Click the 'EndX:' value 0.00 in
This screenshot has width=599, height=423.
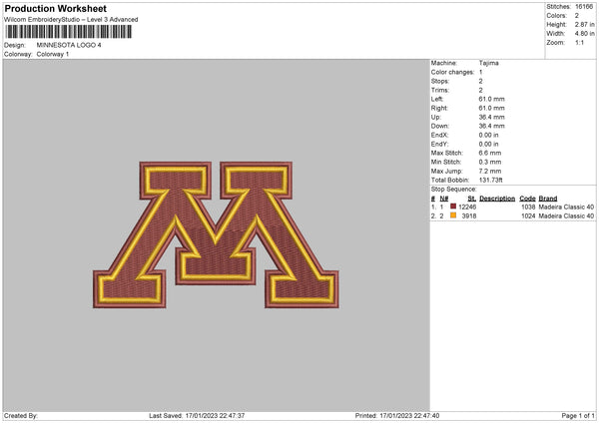click(x=488, y=135)
